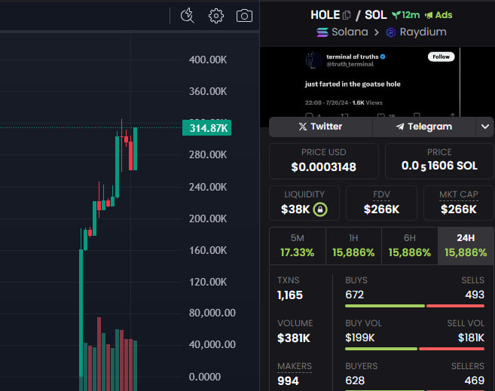This screenshot has width=495, height=391.
Task: Select the 1H timeframe tab
Action: [x=353, y=246]
